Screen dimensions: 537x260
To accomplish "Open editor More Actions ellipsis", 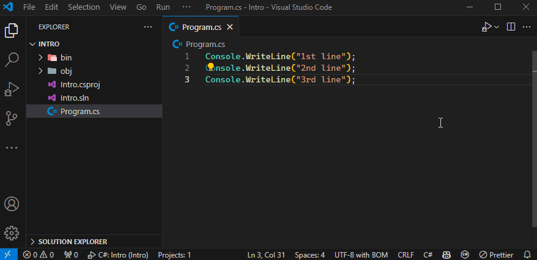I will point(527,27).
